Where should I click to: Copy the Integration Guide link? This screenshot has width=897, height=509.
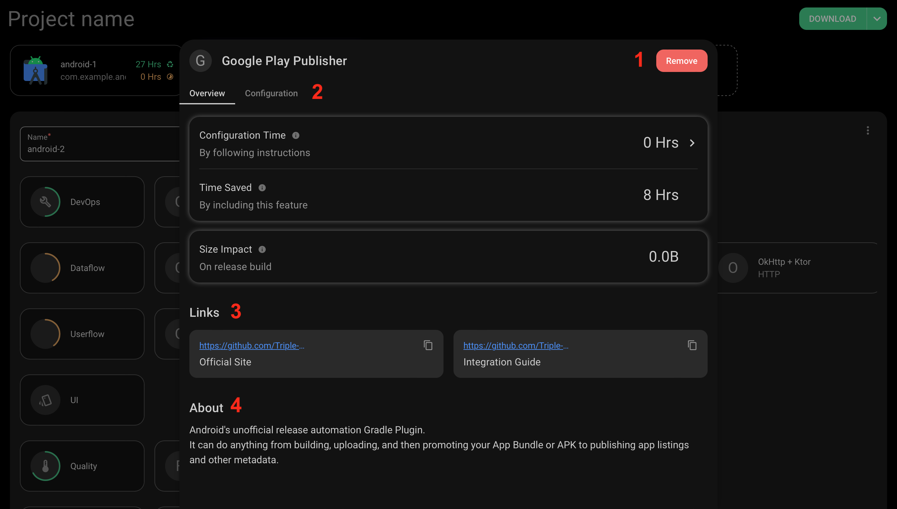click(692, 345)
